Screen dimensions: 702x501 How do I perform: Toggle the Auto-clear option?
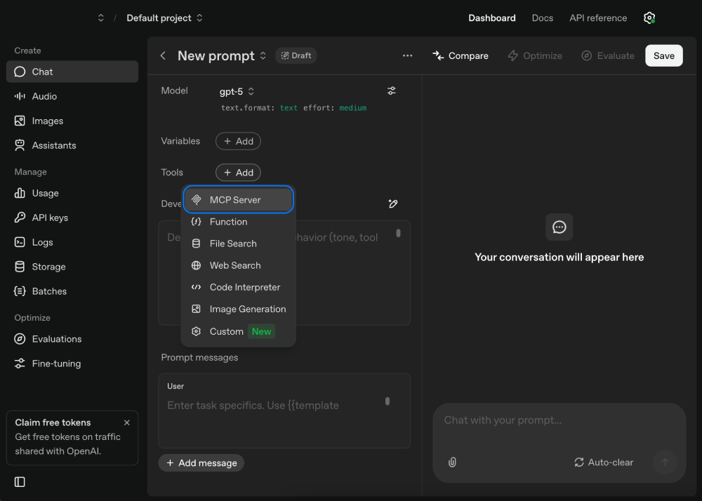[x=604, y=462]
